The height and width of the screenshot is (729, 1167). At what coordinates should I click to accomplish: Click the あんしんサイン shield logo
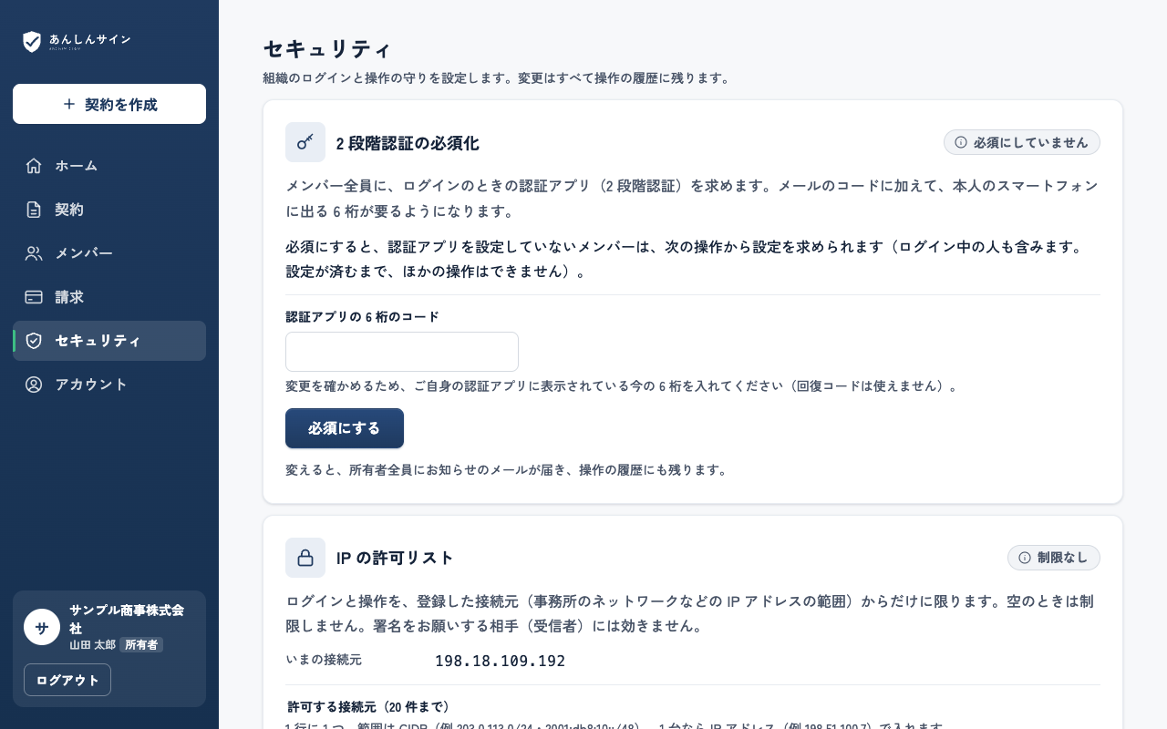point(32,41)
